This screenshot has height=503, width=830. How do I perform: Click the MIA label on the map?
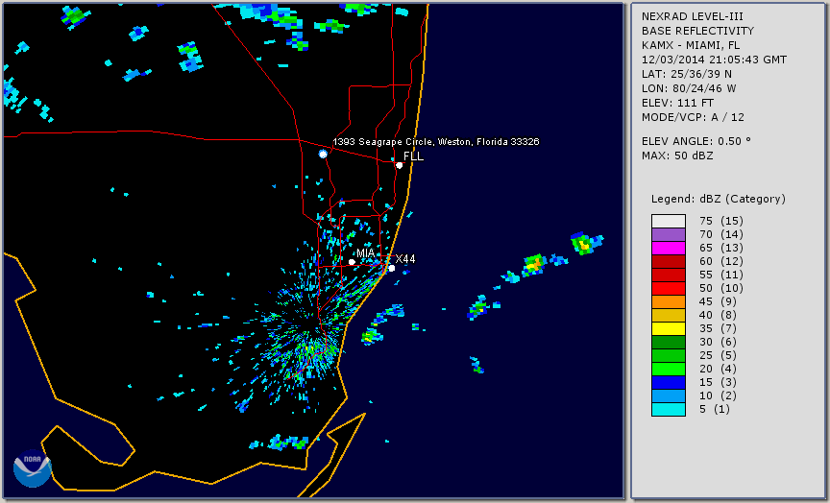click(365, 252)
